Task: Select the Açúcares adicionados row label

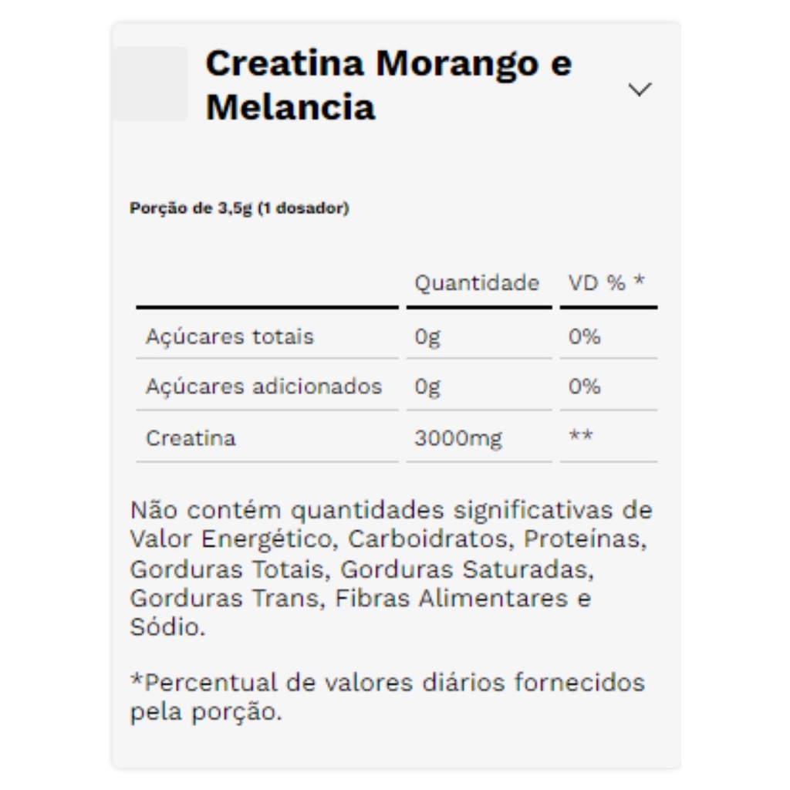Action: click(264, 387)
